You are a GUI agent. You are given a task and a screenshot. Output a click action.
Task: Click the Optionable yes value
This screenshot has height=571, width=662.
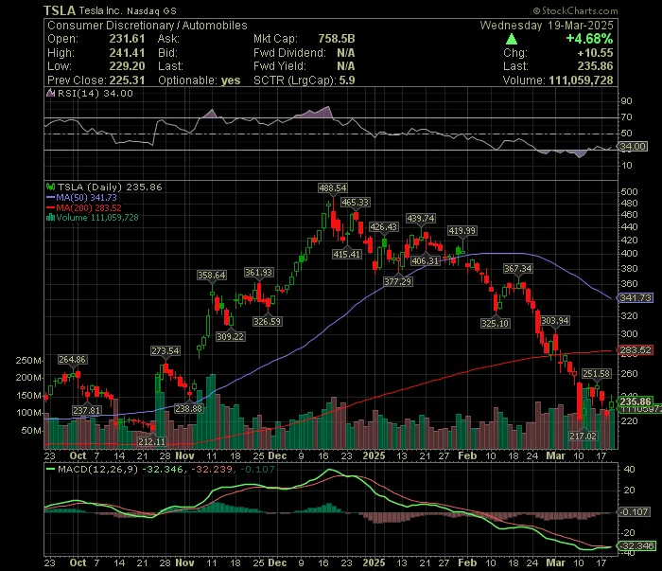(231, 80)
